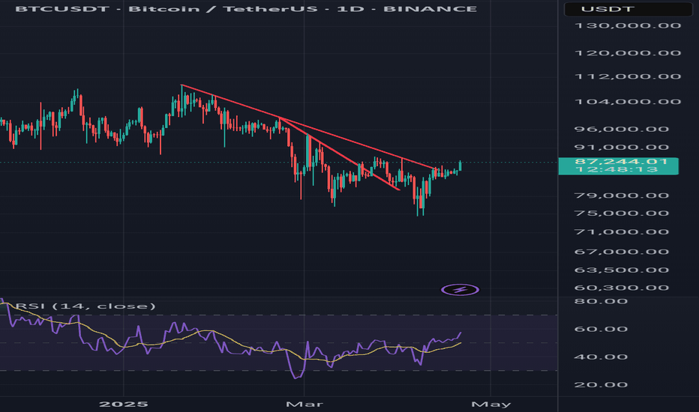Click the 91,000.00 price axis label
This screenshot has width=699, height=412.
[x=622, y=148]
